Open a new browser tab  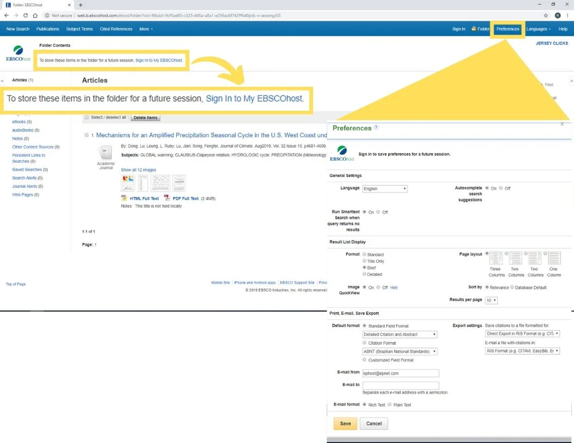[80, 5]
